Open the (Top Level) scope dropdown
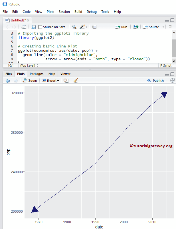The image size is (176, 229). [29, 65]
